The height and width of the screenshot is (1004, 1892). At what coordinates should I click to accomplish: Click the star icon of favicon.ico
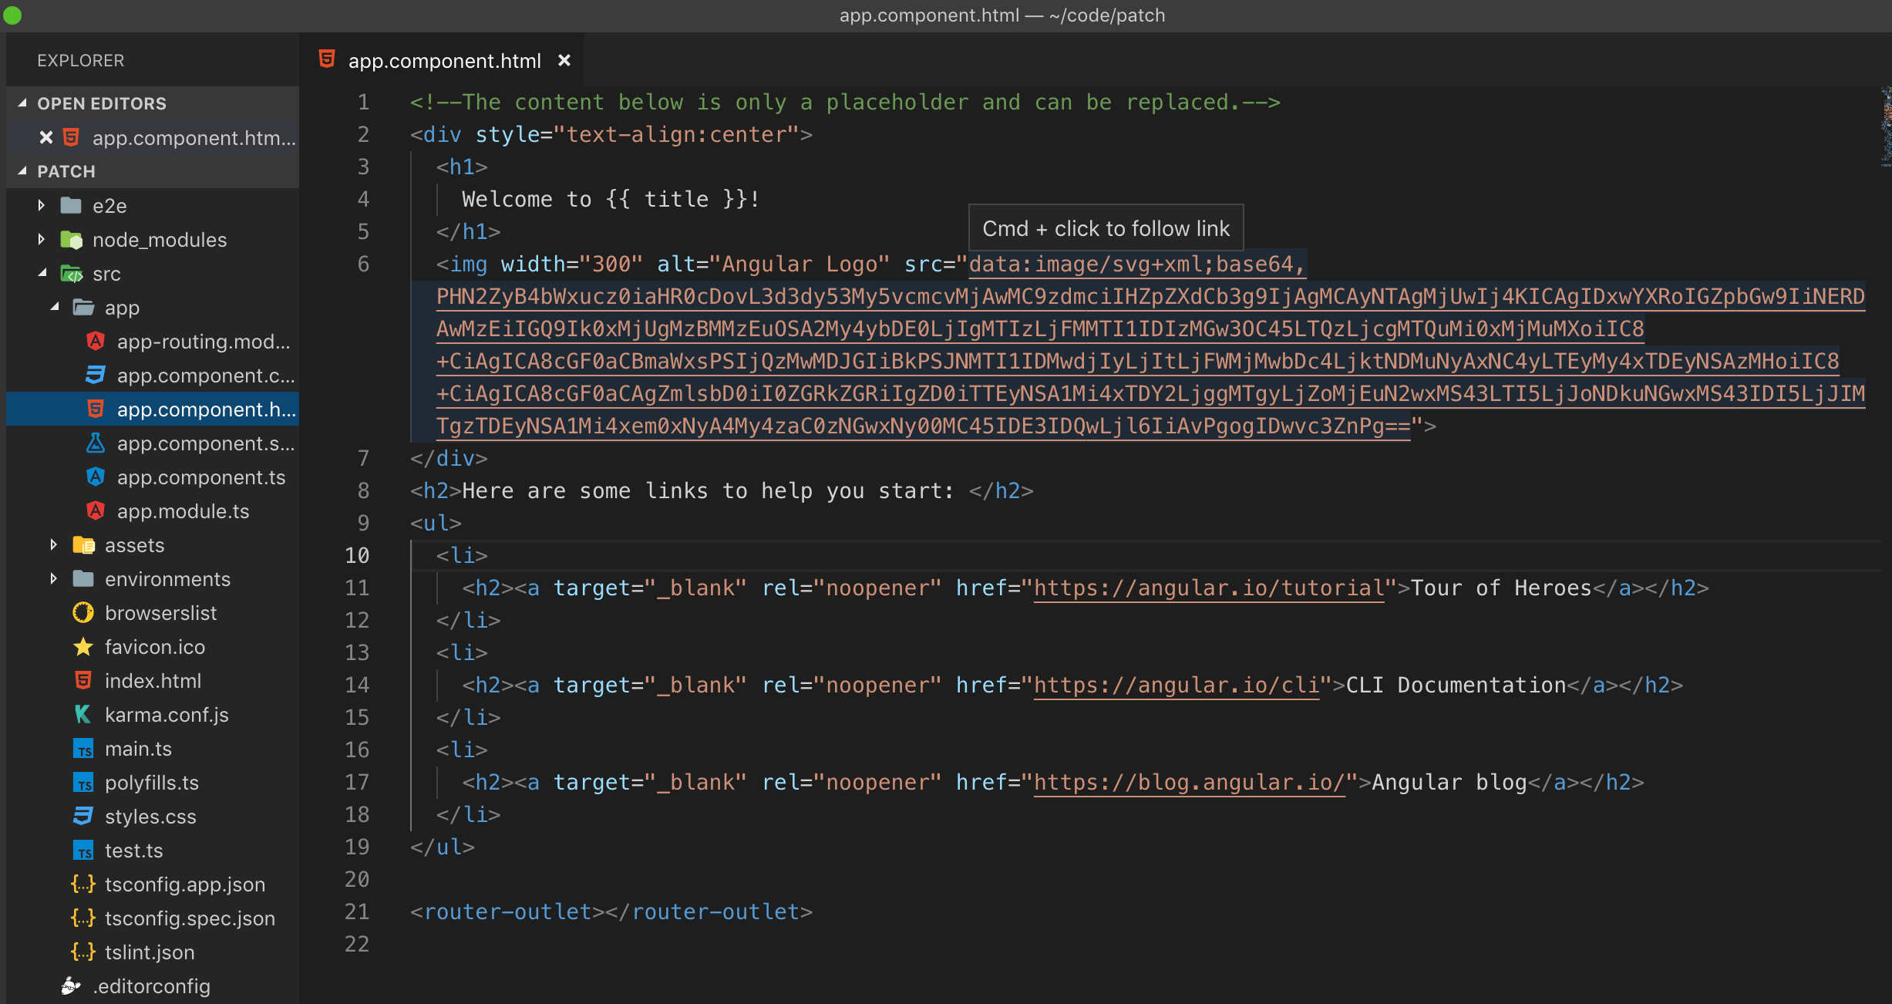pos(82,646)
